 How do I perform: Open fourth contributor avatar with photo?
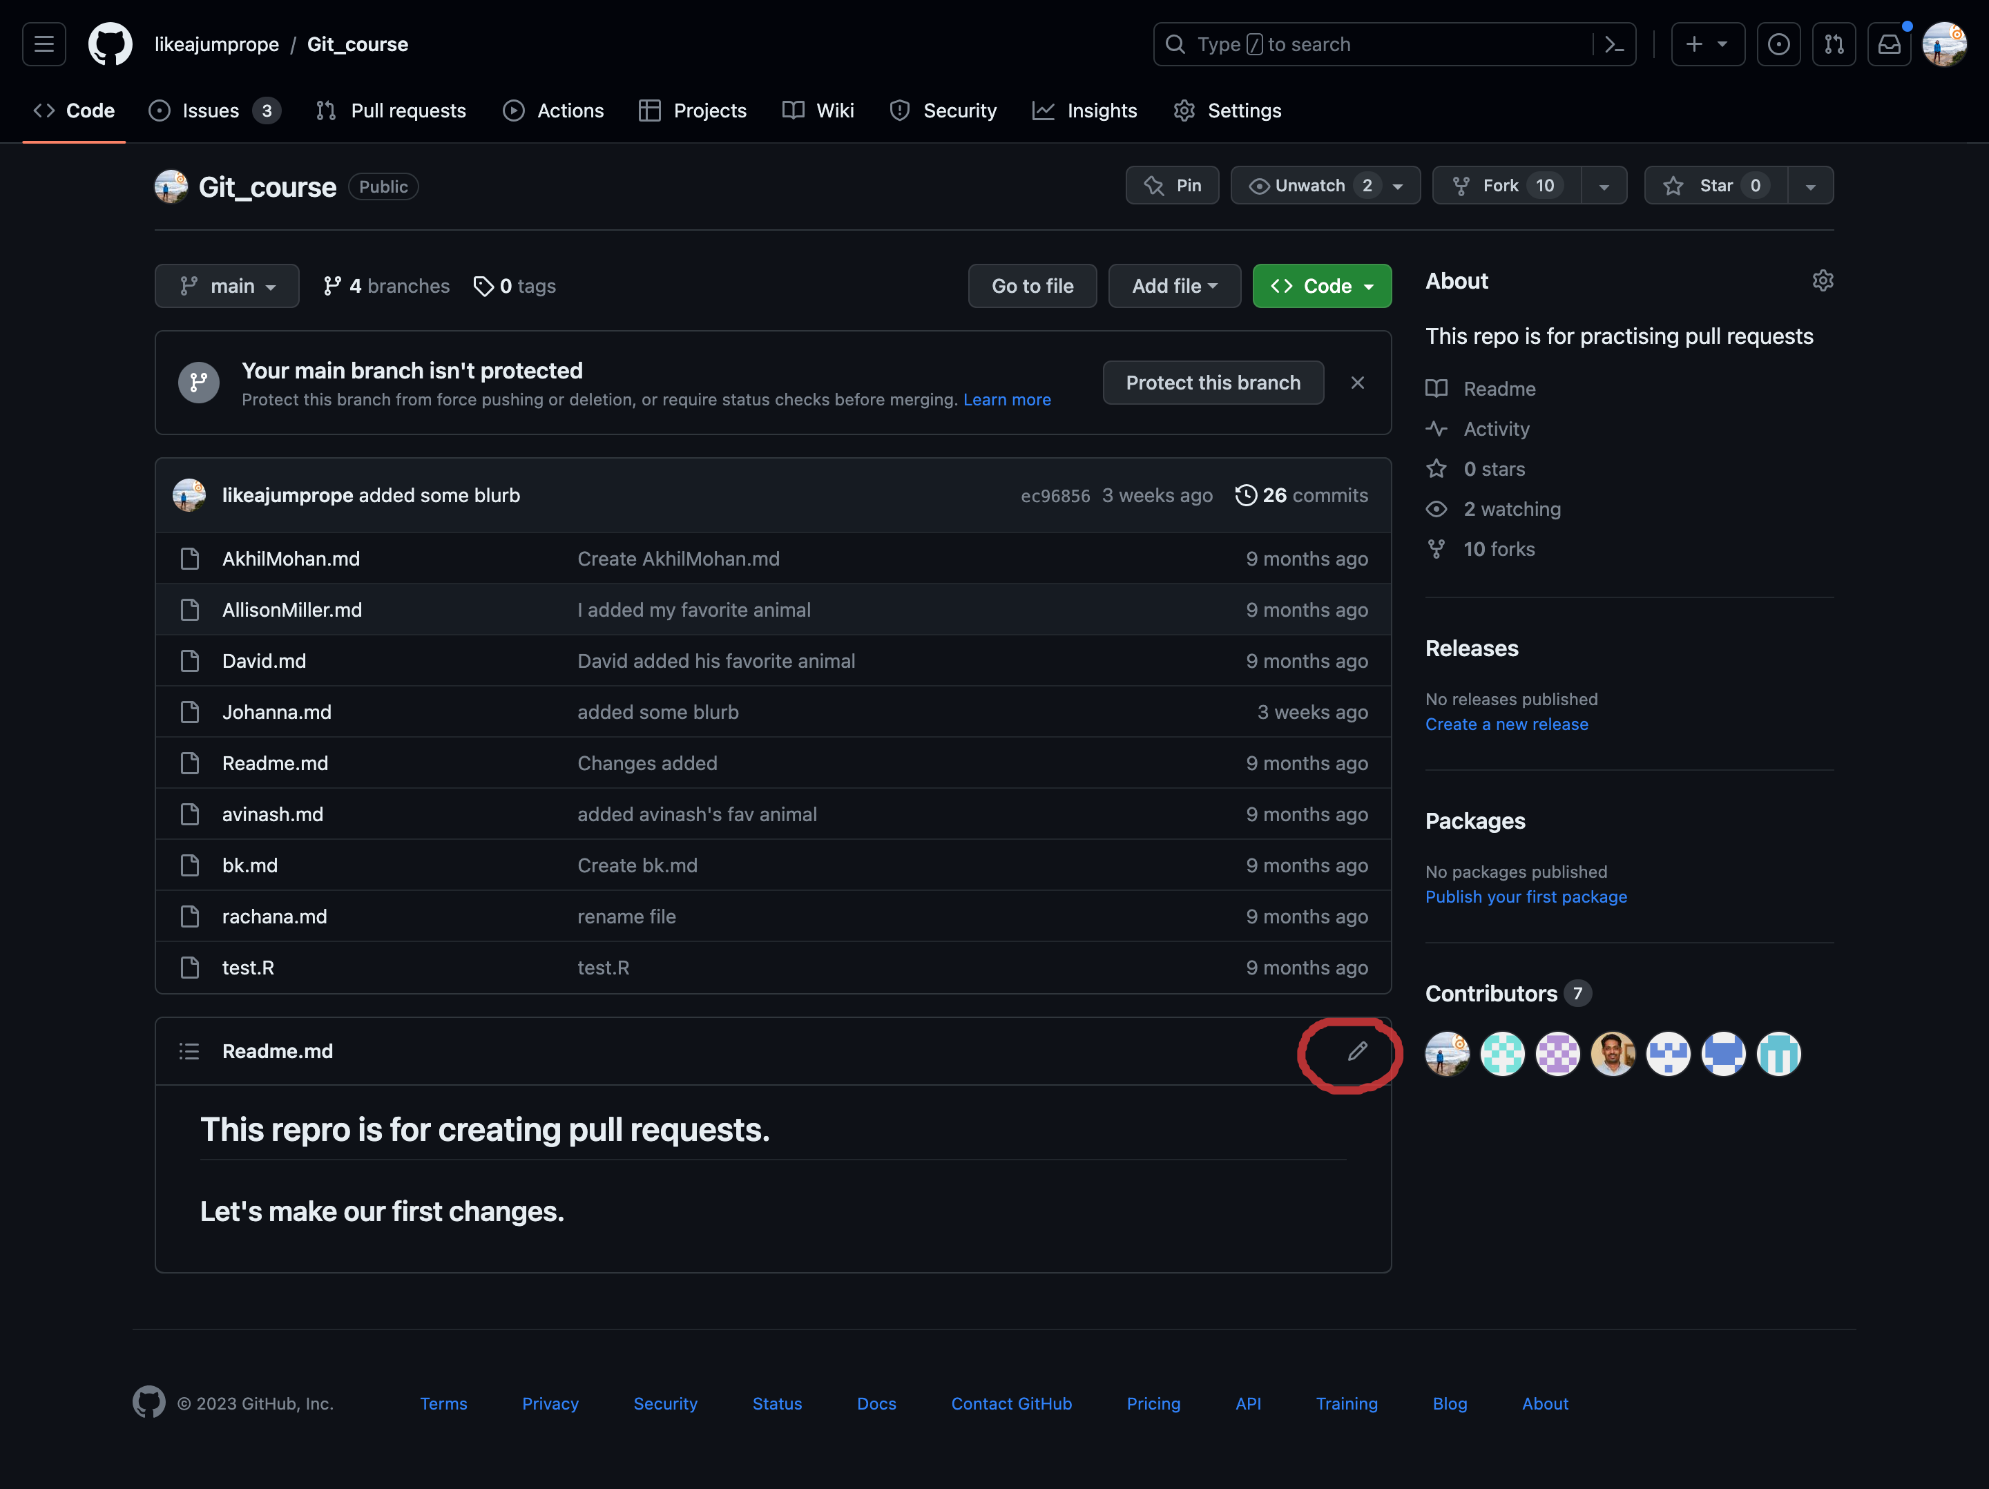point(1613,1054)
